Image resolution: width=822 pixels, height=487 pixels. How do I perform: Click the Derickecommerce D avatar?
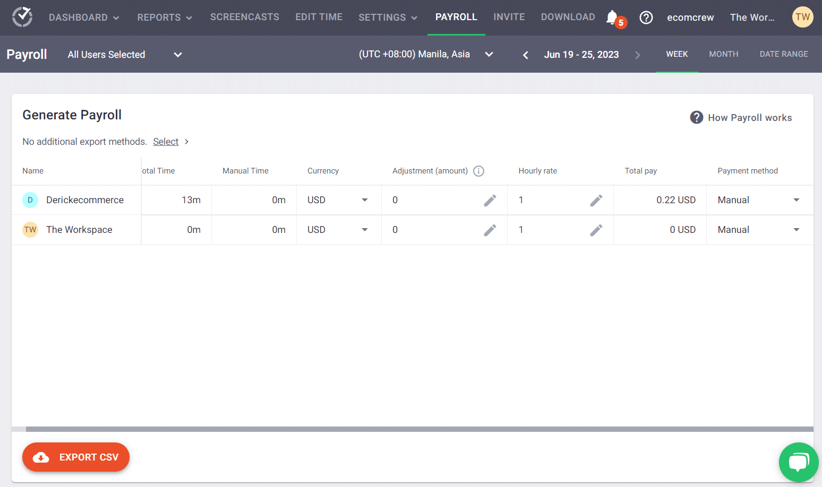30,200
